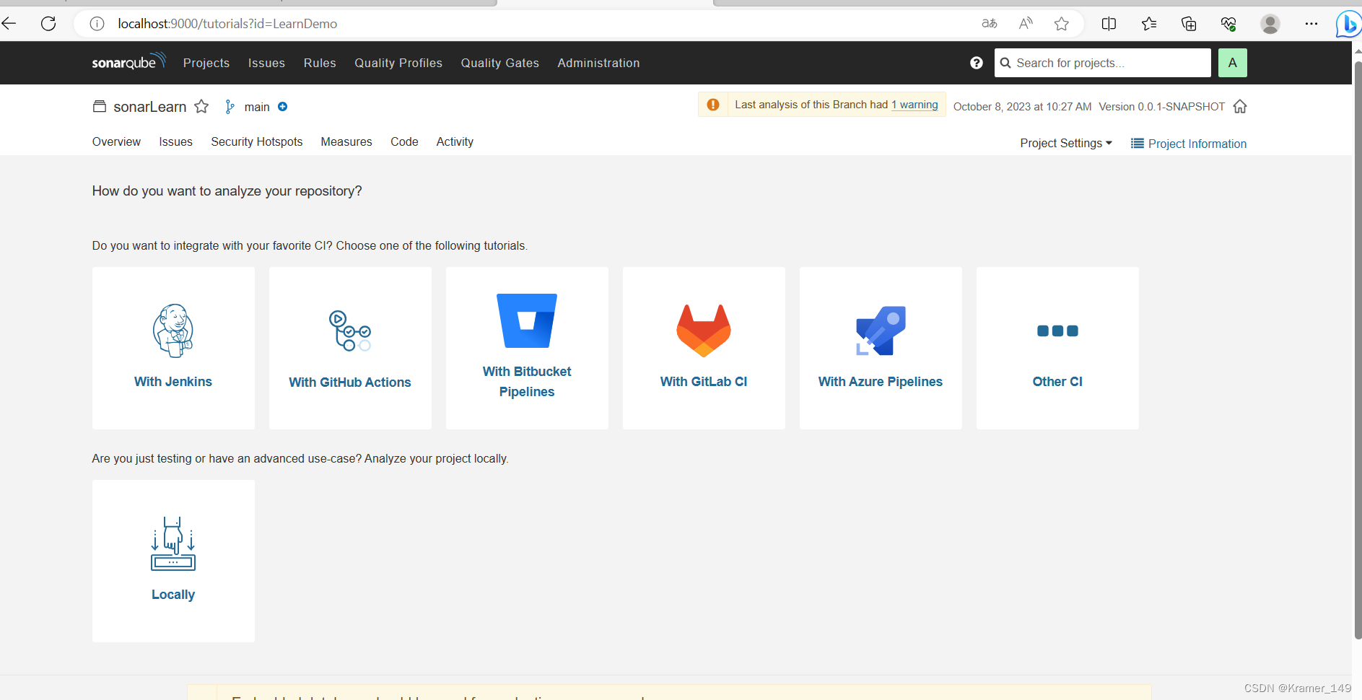
Task: Click the project folder icon beside sonarLearn
Action: click(100, 106)
